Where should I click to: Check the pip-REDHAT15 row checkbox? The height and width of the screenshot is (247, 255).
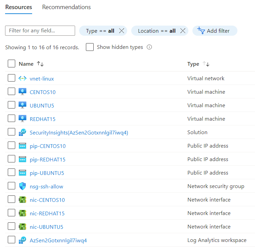coord(11,159)
